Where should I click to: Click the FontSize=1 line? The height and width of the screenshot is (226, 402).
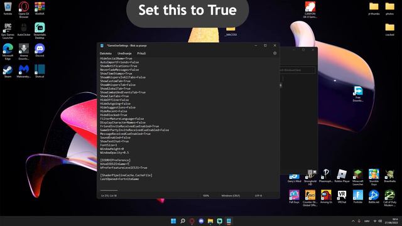pos(109,145)
